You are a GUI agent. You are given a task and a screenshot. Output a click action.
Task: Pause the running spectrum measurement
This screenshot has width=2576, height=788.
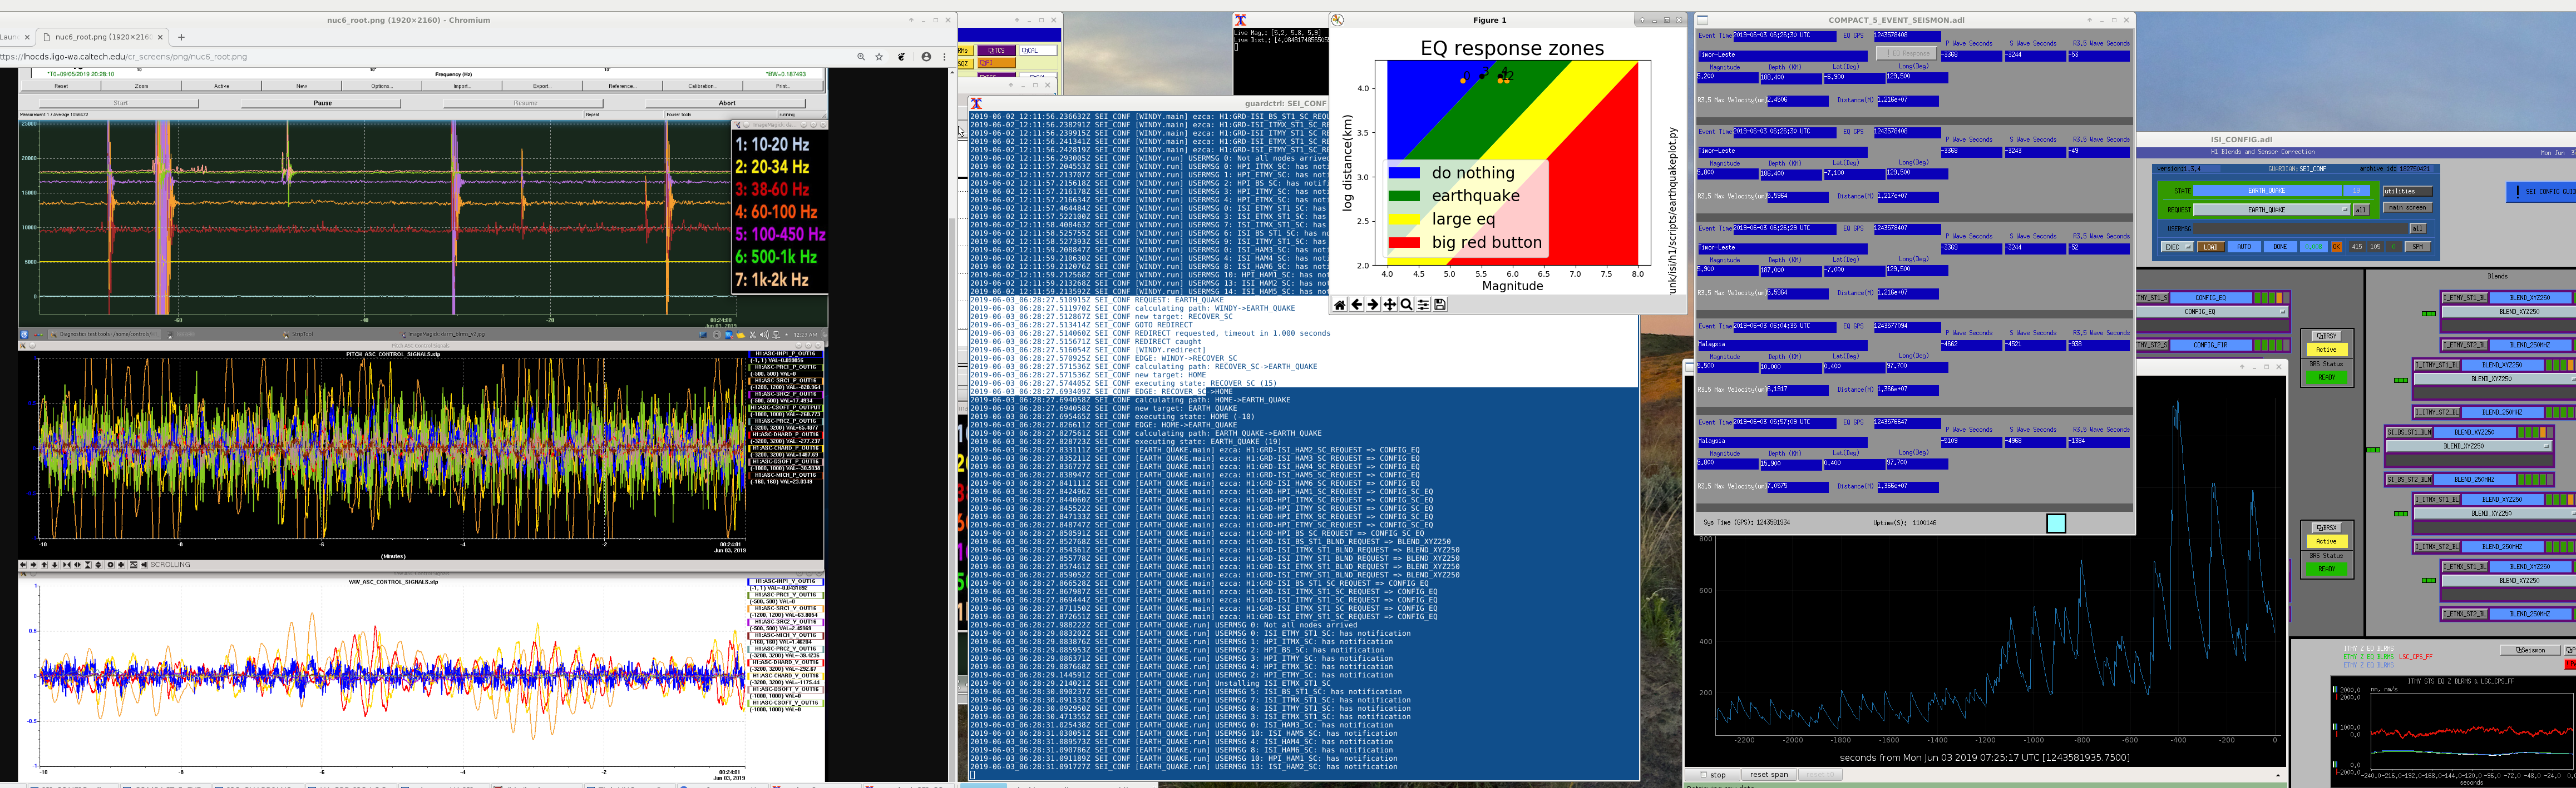pyautogui.click(x=322, y=103)
